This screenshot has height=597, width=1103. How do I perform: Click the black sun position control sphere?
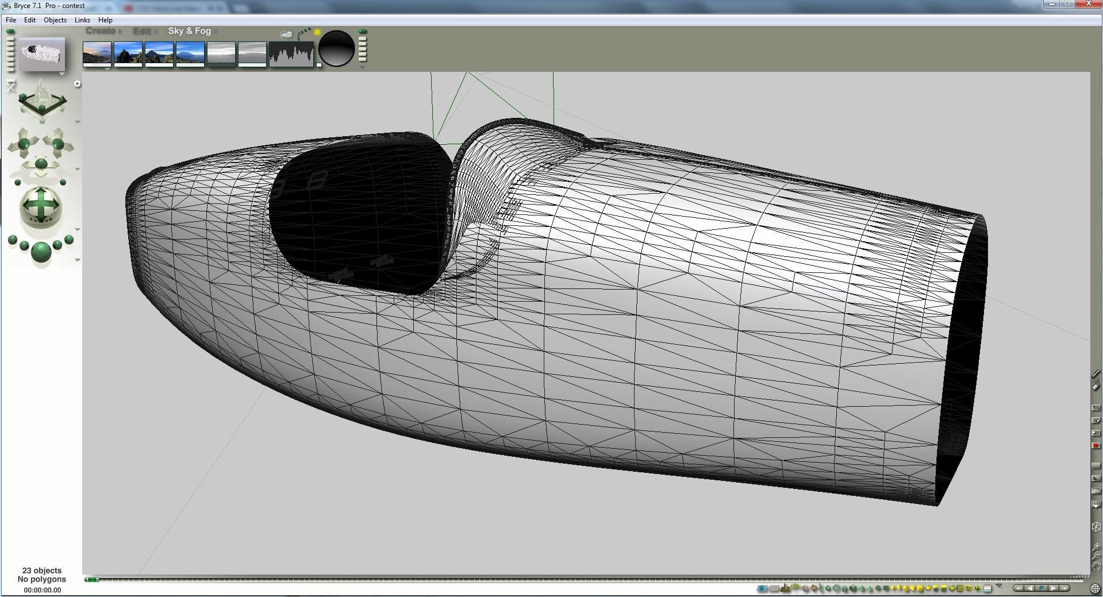pyautogui.click(x=336, y=48)
